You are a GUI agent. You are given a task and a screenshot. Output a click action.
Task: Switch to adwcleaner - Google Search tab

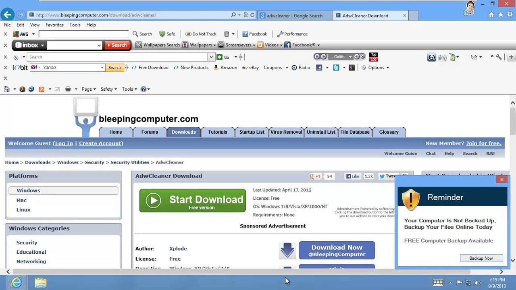pyautogui.click(x=295, y=16)
